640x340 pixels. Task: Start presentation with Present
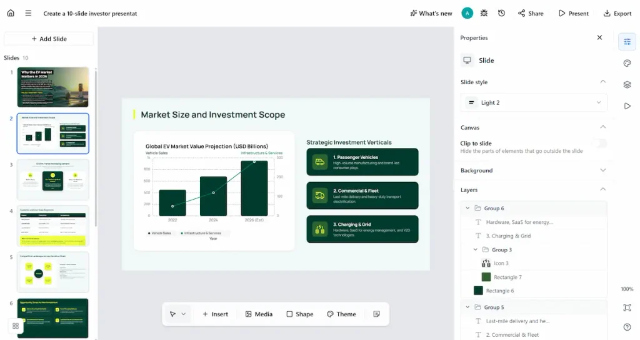tap(574, 14)
